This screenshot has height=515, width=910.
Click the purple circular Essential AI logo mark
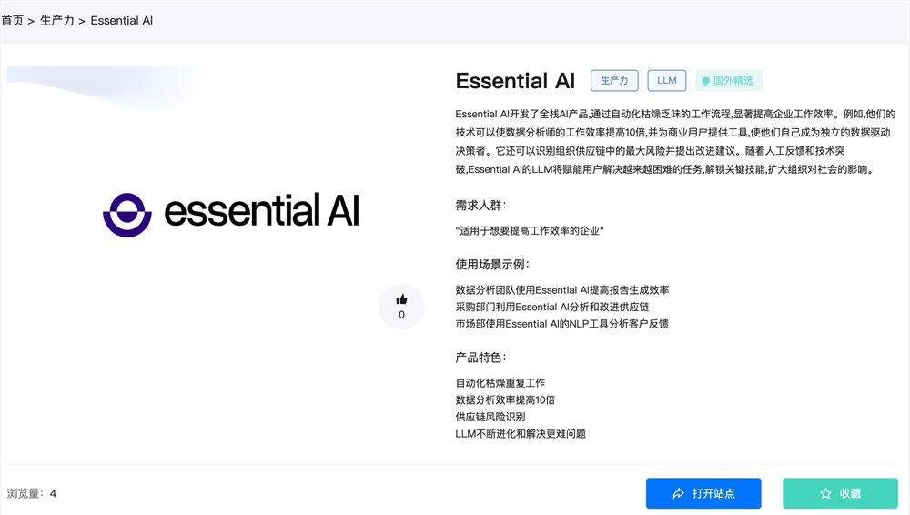[x=126, y=214]
